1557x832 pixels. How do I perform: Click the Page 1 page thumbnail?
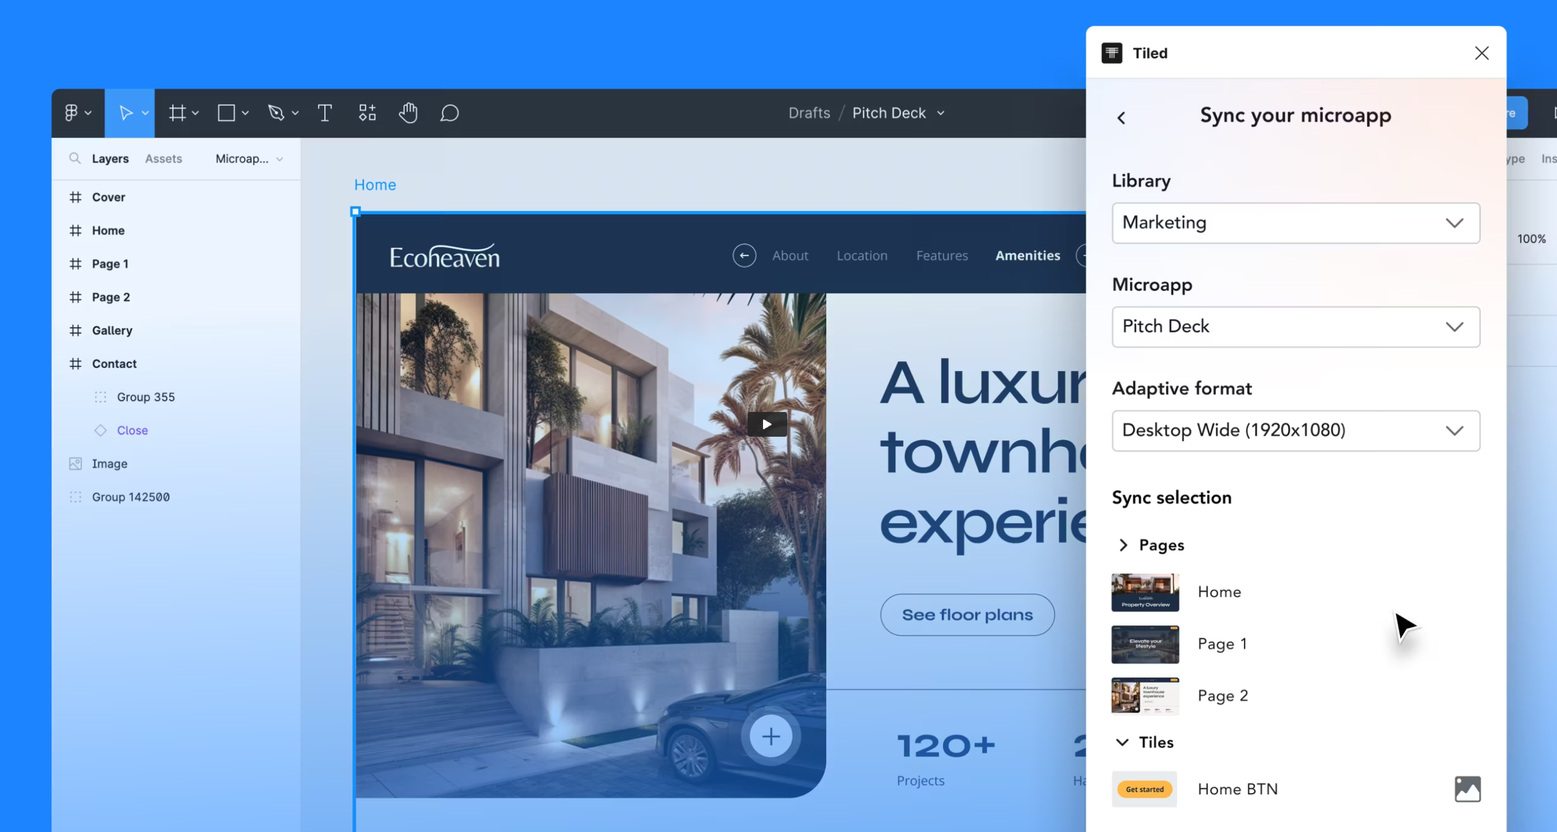1144,643
